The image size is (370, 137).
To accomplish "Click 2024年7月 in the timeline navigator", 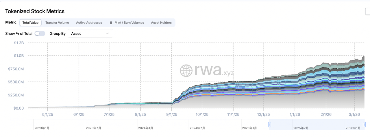I will click(198, 128).
